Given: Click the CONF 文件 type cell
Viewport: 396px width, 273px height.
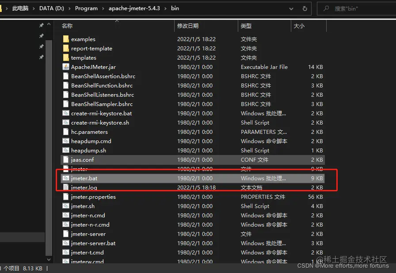Looking at the screenshot, I should click(x=255, y=160).
